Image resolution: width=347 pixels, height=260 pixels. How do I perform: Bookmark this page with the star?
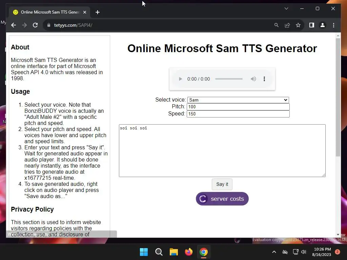pyautogui.click(x=298, y=25)
